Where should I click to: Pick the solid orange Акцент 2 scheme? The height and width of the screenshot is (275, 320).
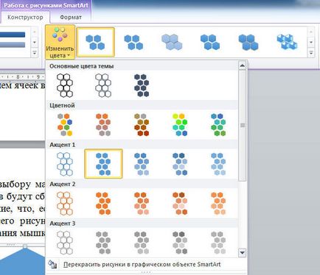tap(103, 203)
